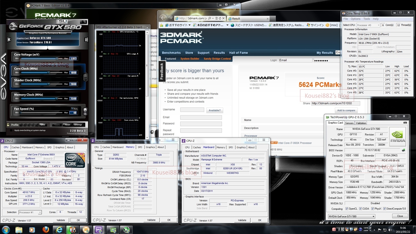This screenshot has width=416, height=234.
Task: Open Windows Media Player taskbar icon
Action: point(32,230)
